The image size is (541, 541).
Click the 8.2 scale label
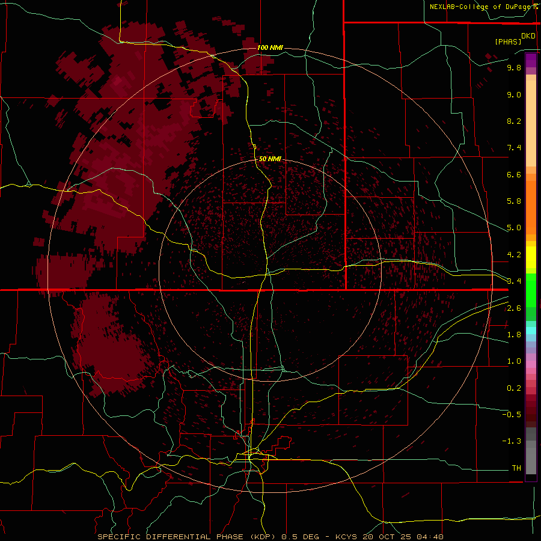coord(514,121)
